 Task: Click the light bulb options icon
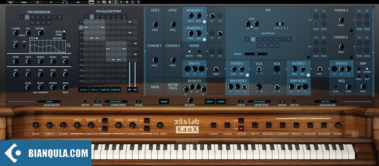(x=133, y=2)
